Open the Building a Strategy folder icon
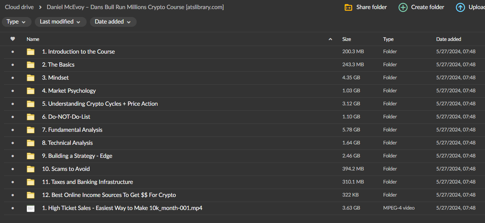Image resolution: width=485 pixels, height=223 pixels. 30,156
